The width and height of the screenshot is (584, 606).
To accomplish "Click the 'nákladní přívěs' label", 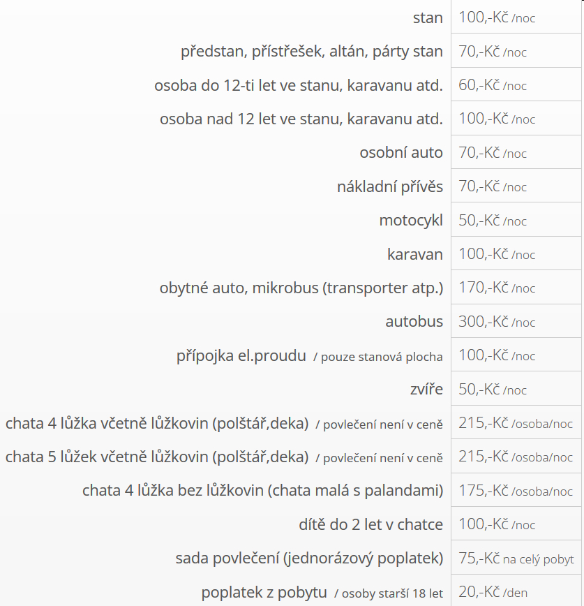I will (390, 186).
